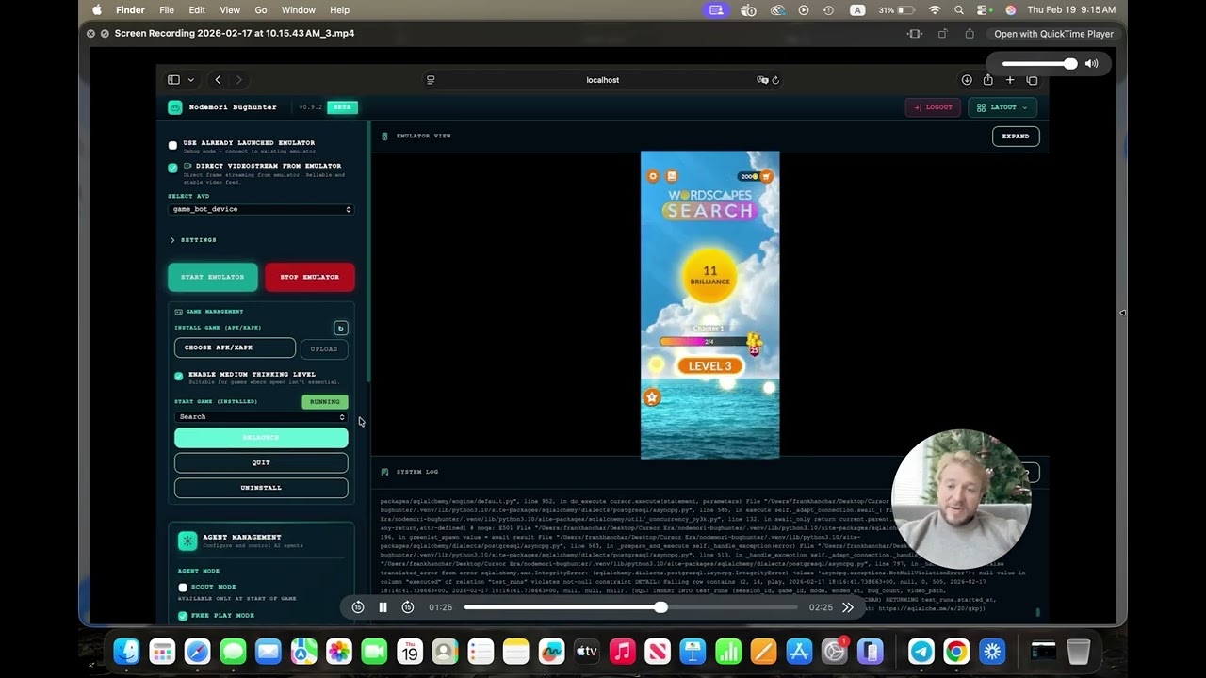The image size is (1206, 678).
Task: Open Finder from the Dock
Action: (126, 652)
